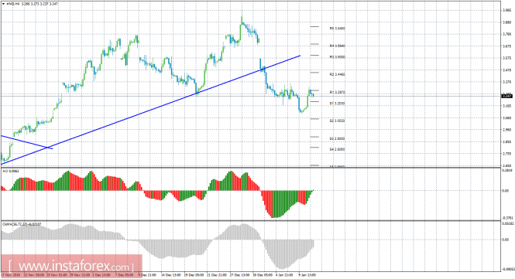Open the chart symbol dropdown arrow
The width and height of the screenshot is (515, 279).
coord(3,4)
